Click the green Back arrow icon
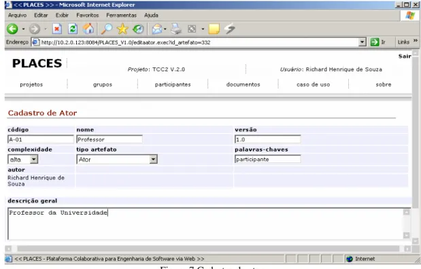This screenshot has height=269, width=421. click(12, 29)
